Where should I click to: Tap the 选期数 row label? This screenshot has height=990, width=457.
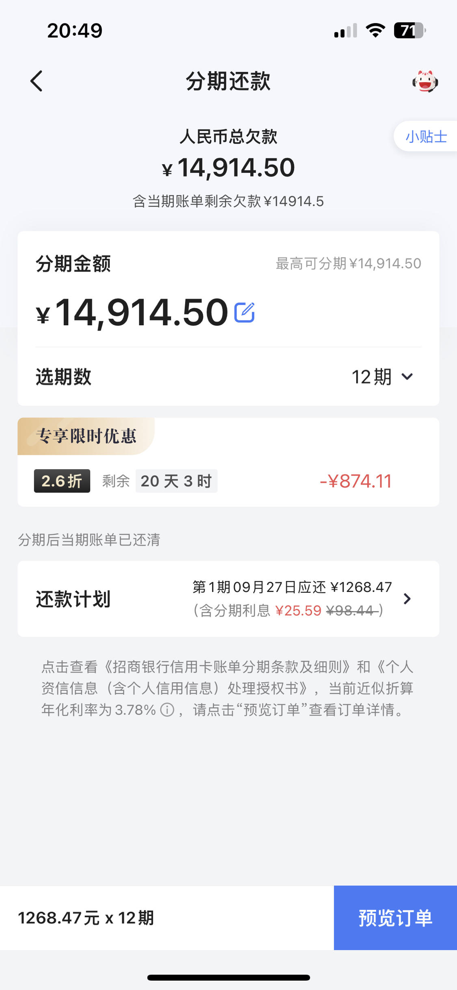[x=63, y=377]
